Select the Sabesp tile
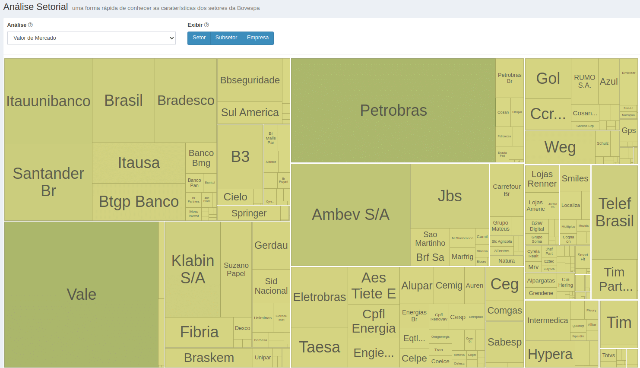This screenshot has width=640, height=368. [x=504, y=342]
